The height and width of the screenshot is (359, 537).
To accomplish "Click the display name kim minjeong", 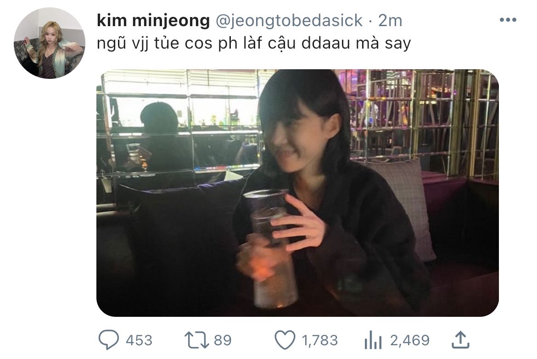I will click(153, 21).
